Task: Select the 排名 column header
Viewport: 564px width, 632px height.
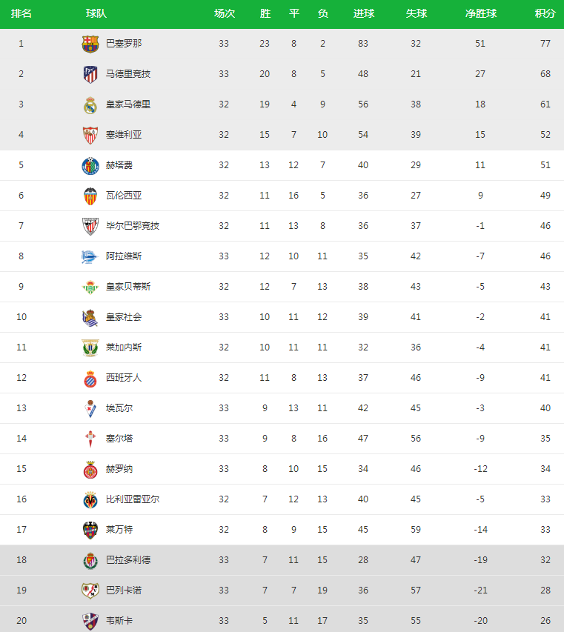Action: 21,13
